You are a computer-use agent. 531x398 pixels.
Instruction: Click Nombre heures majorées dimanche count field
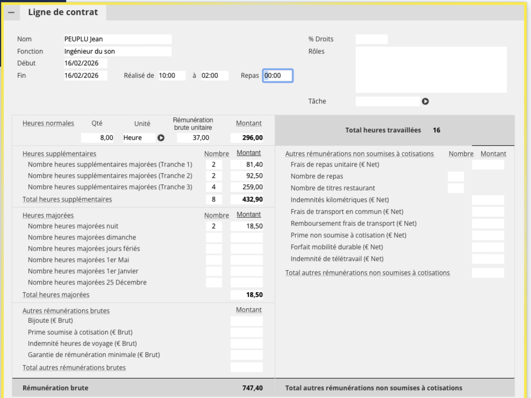tap(214, 237)
